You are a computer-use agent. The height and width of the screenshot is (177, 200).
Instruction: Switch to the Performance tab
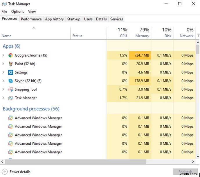pos(31,19)
